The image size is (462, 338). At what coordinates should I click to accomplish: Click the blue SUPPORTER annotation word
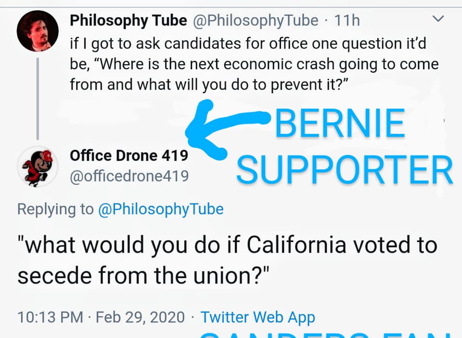click(x=344, y=169)
